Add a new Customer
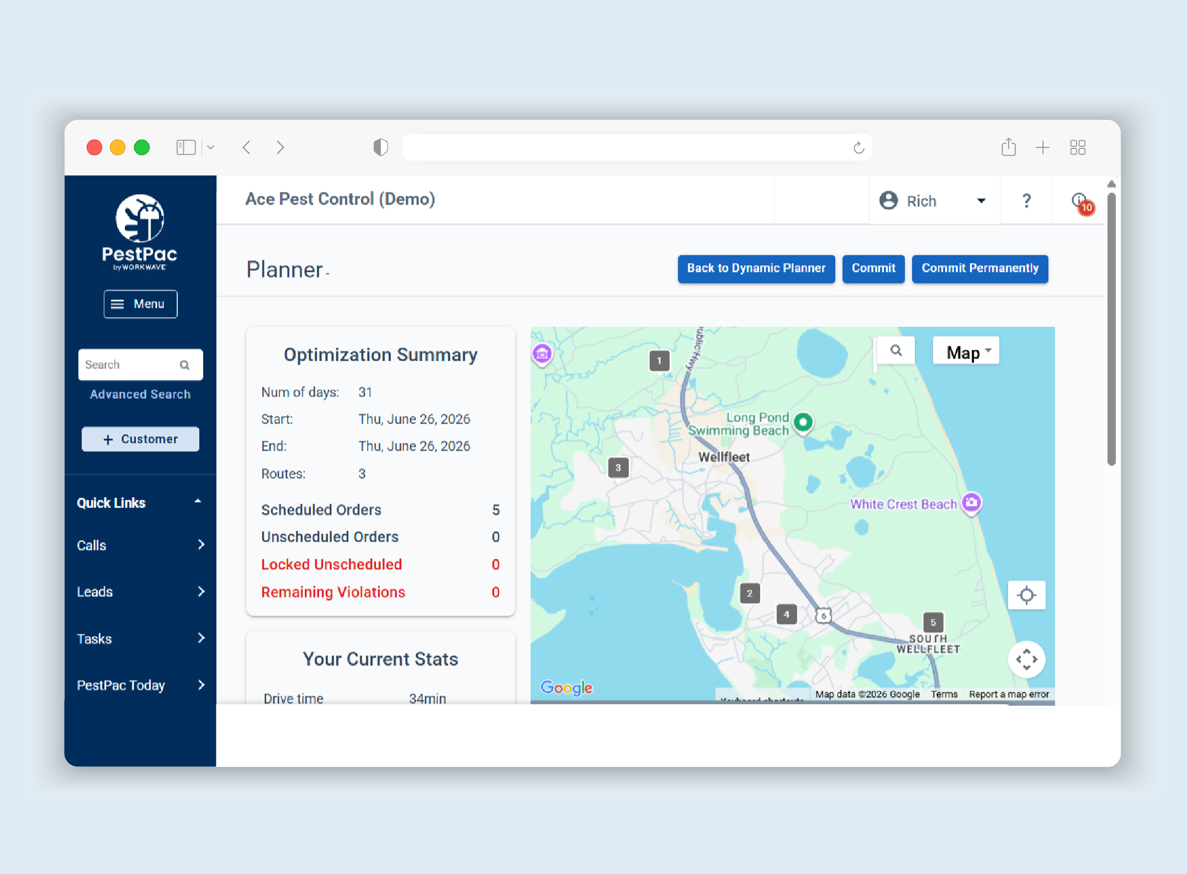This screenshot has width=1187, height=874. pyautogui.click(x=140, y=439)
